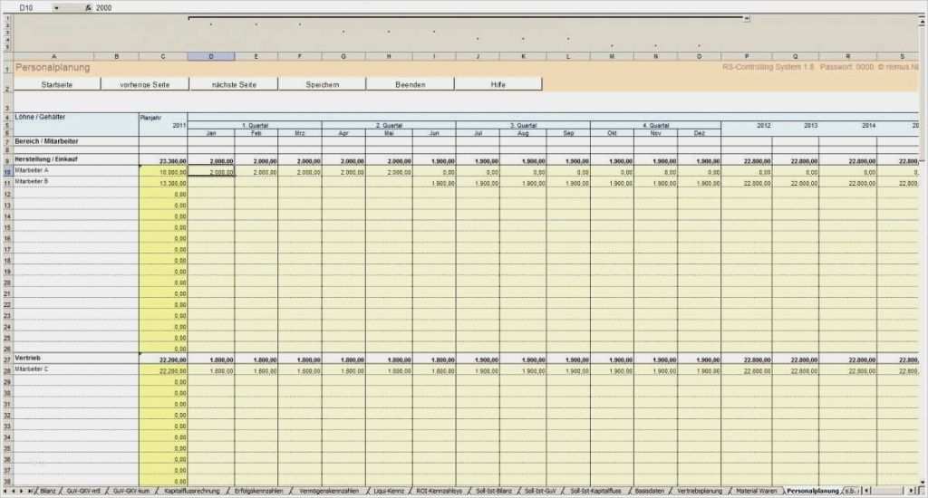Screen dimensions: 928x498
Task: Select column D header
Action: click(211, 56)
